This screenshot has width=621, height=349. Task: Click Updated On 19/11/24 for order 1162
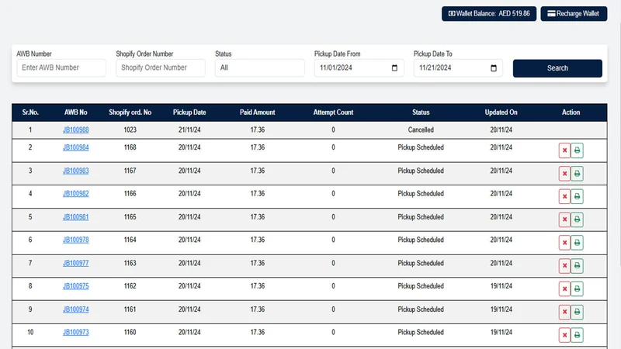pyautogui.click(x=501, y=286)
